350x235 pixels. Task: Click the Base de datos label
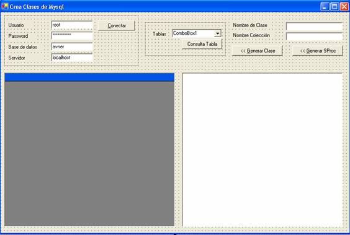pyautogui.click(x=22, y=47)
